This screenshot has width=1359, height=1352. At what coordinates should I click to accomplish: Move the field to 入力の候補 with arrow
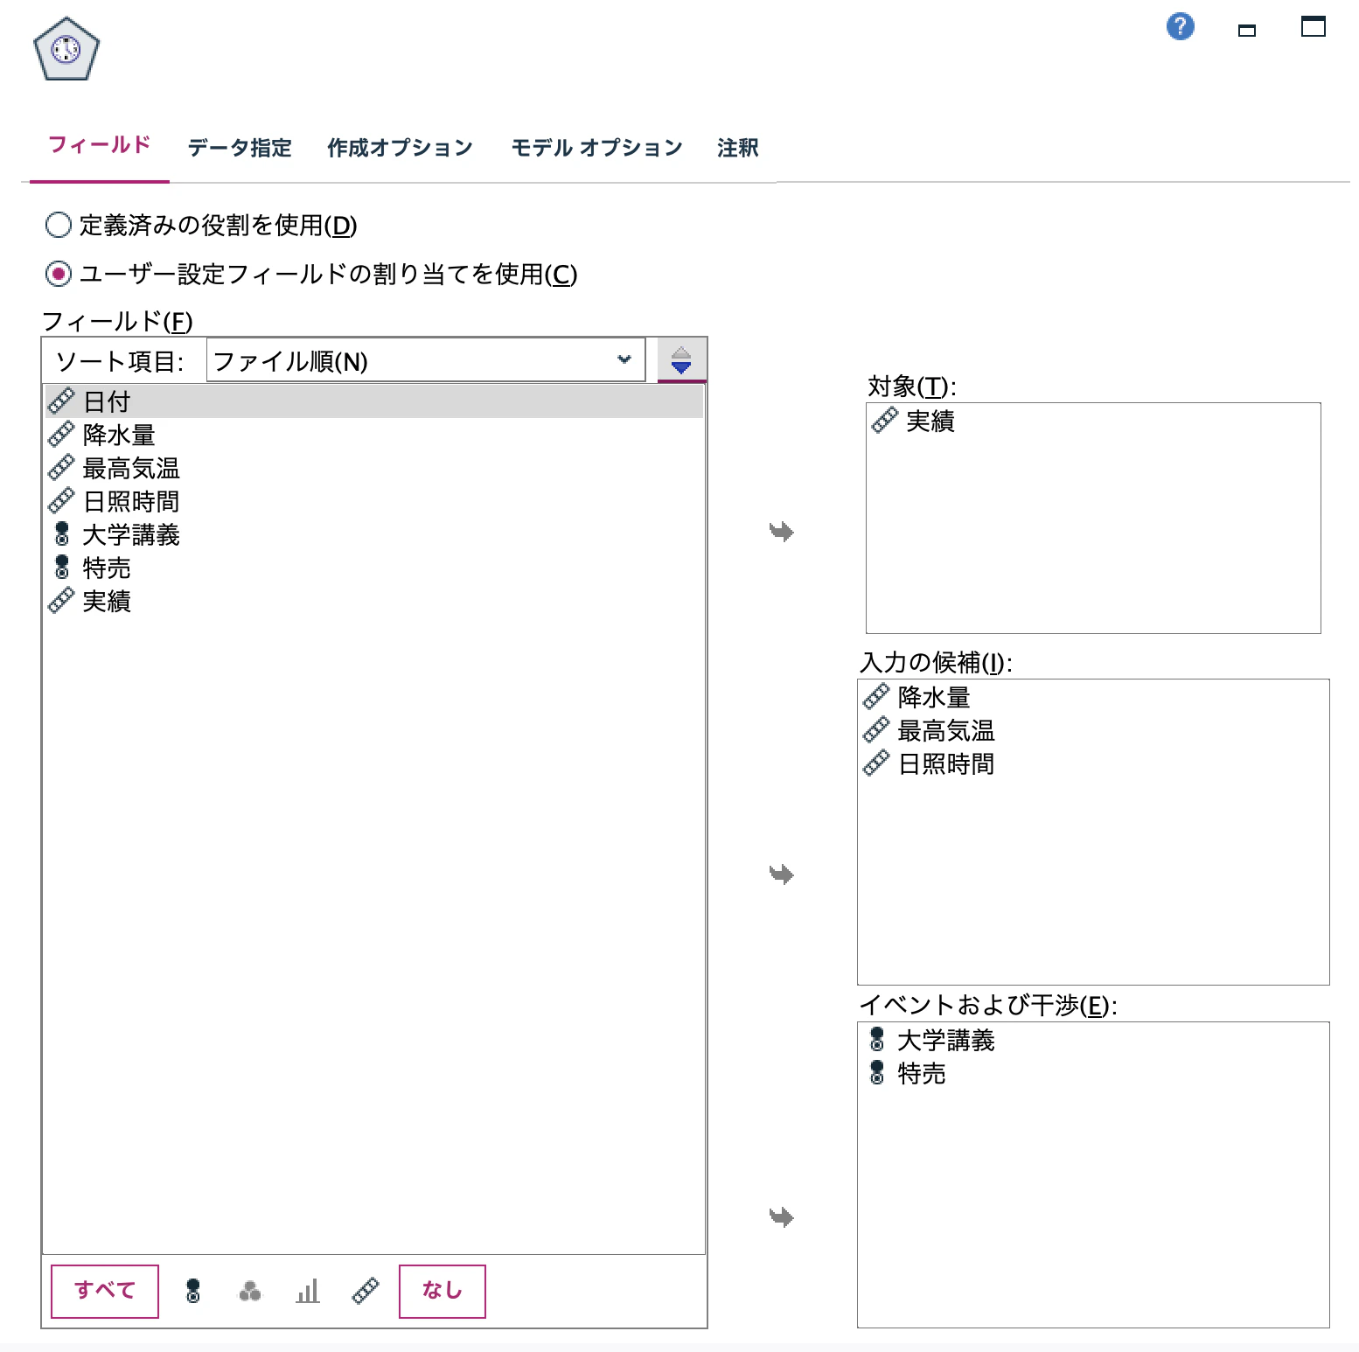pos(781,875)
